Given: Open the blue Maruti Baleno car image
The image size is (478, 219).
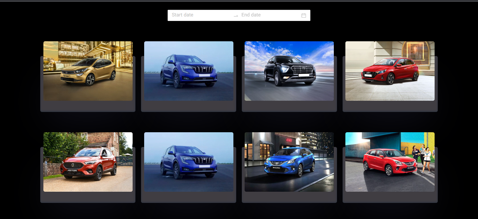Looking at the screenshot, I should (x=289, y=162).
